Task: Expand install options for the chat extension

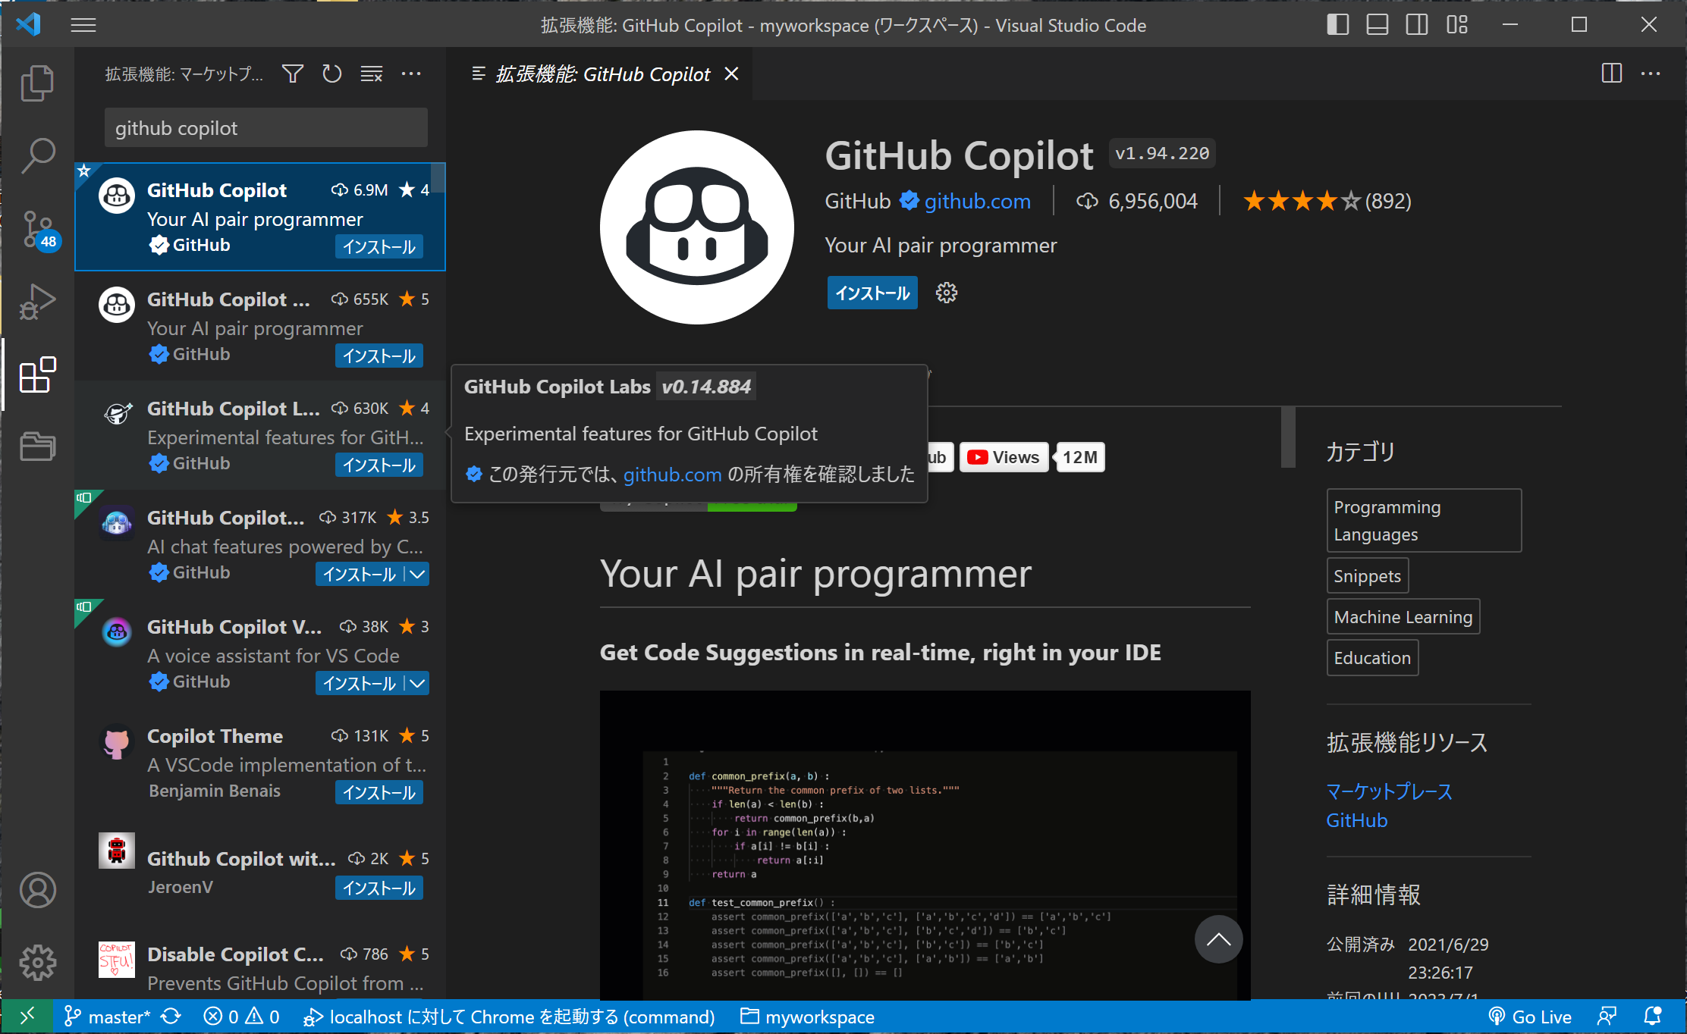Action: click(x=417, y=574)
